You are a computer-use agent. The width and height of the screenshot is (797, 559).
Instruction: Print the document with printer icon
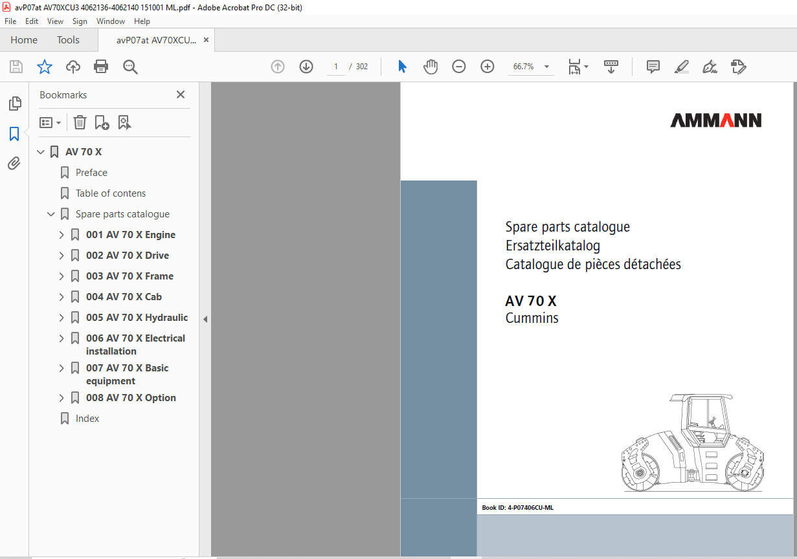point(101,67)
